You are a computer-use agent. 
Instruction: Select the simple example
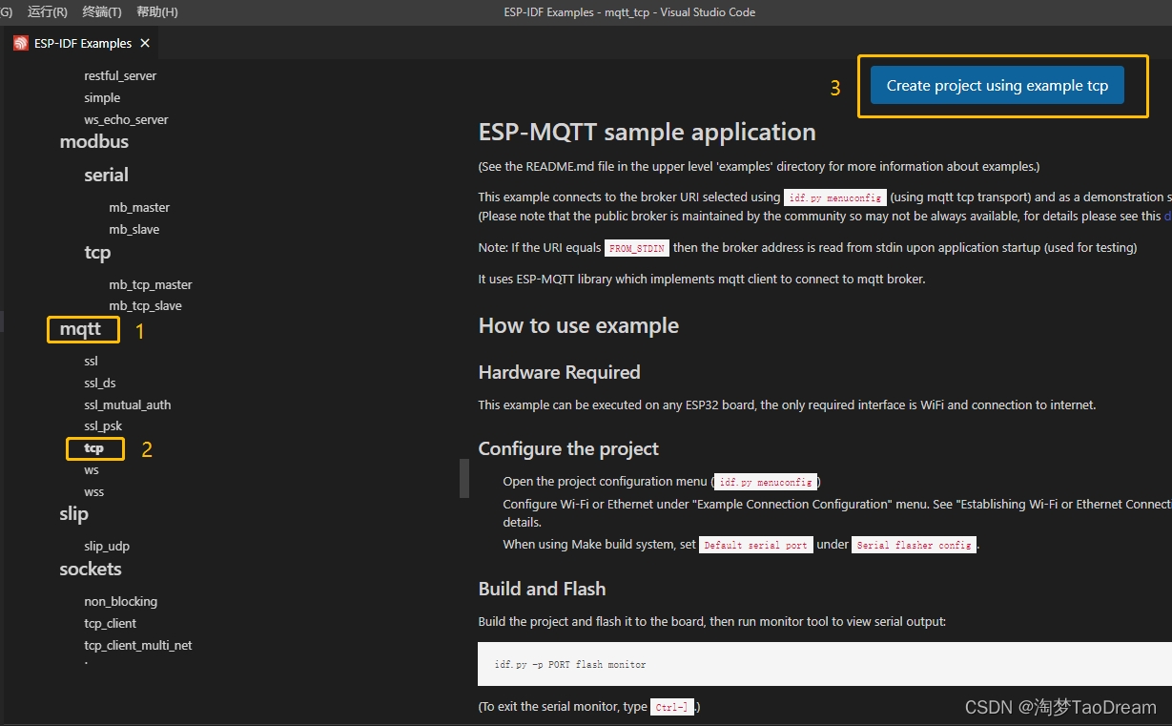[x=102, y=97]
